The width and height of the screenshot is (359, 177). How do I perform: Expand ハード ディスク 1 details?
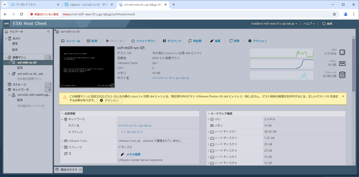(208, 132)
